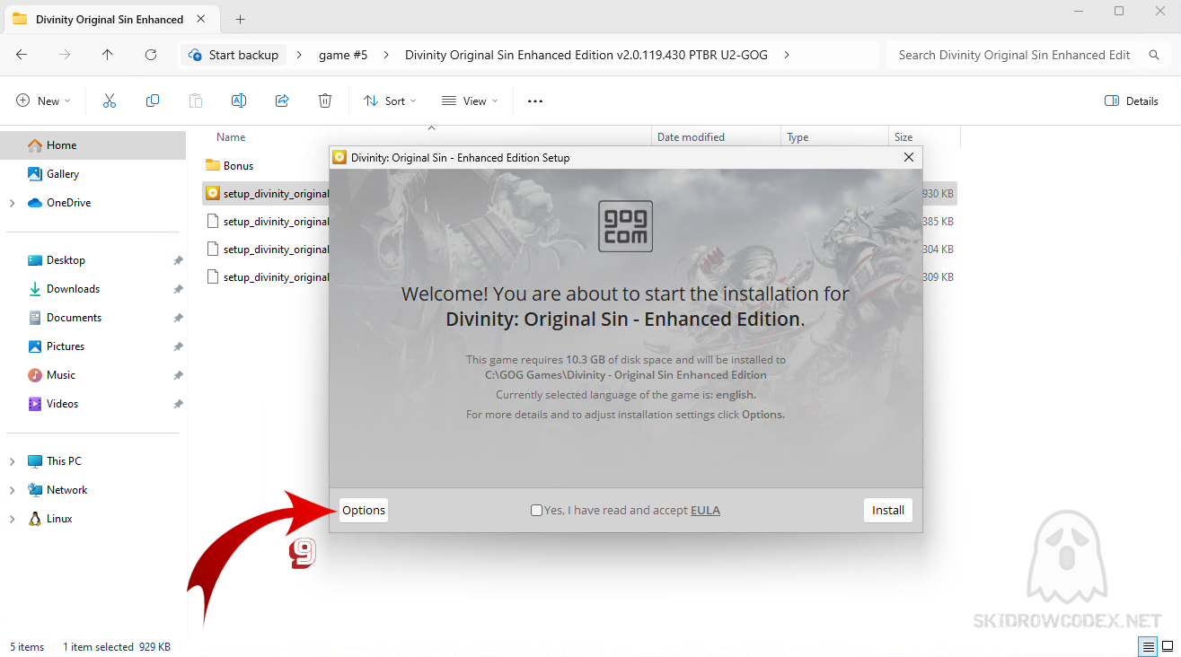Start installation with Install button
The image size is (1181, 657).
888,510
